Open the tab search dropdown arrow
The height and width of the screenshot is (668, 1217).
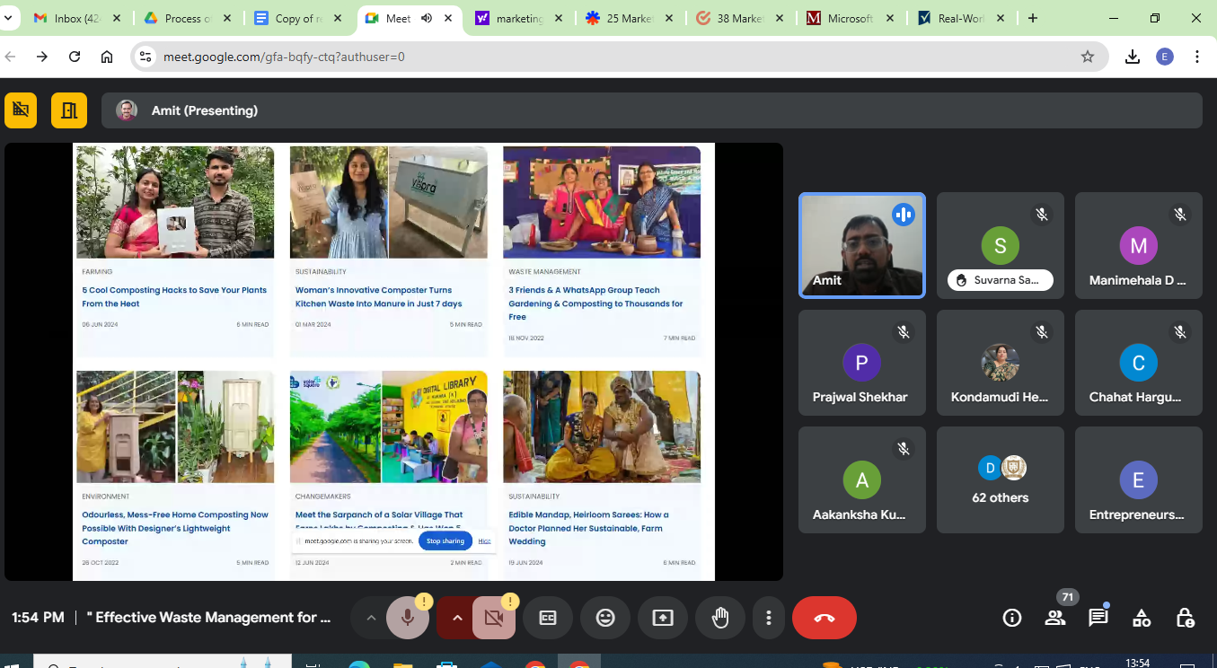(8, 18)
